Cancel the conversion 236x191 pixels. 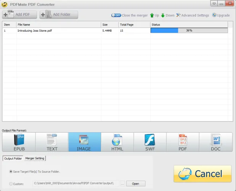click(x=202, y=174)
